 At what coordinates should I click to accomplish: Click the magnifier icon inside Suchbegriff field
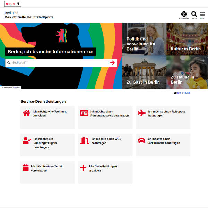point(9,63)
